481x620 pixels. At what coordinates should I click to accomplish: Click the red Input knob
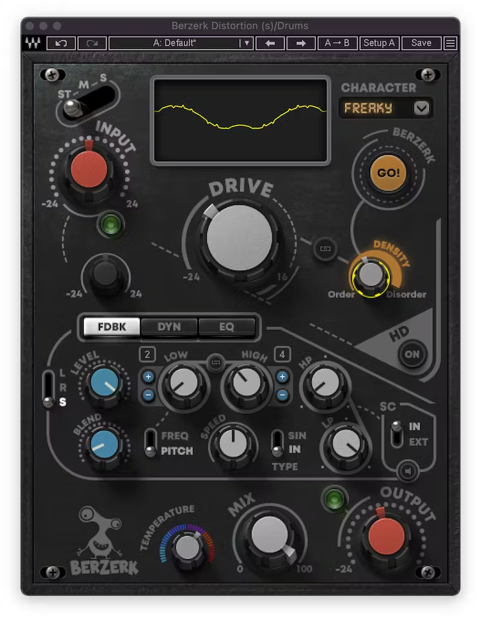pos(89,169)
